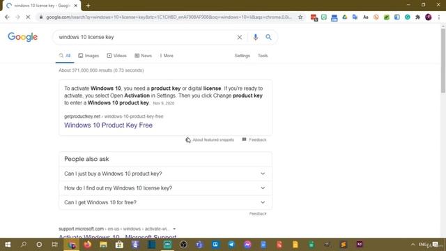Clear the search box text
Viewport: 446px width, 251px height.
click(x=240, y=37)
